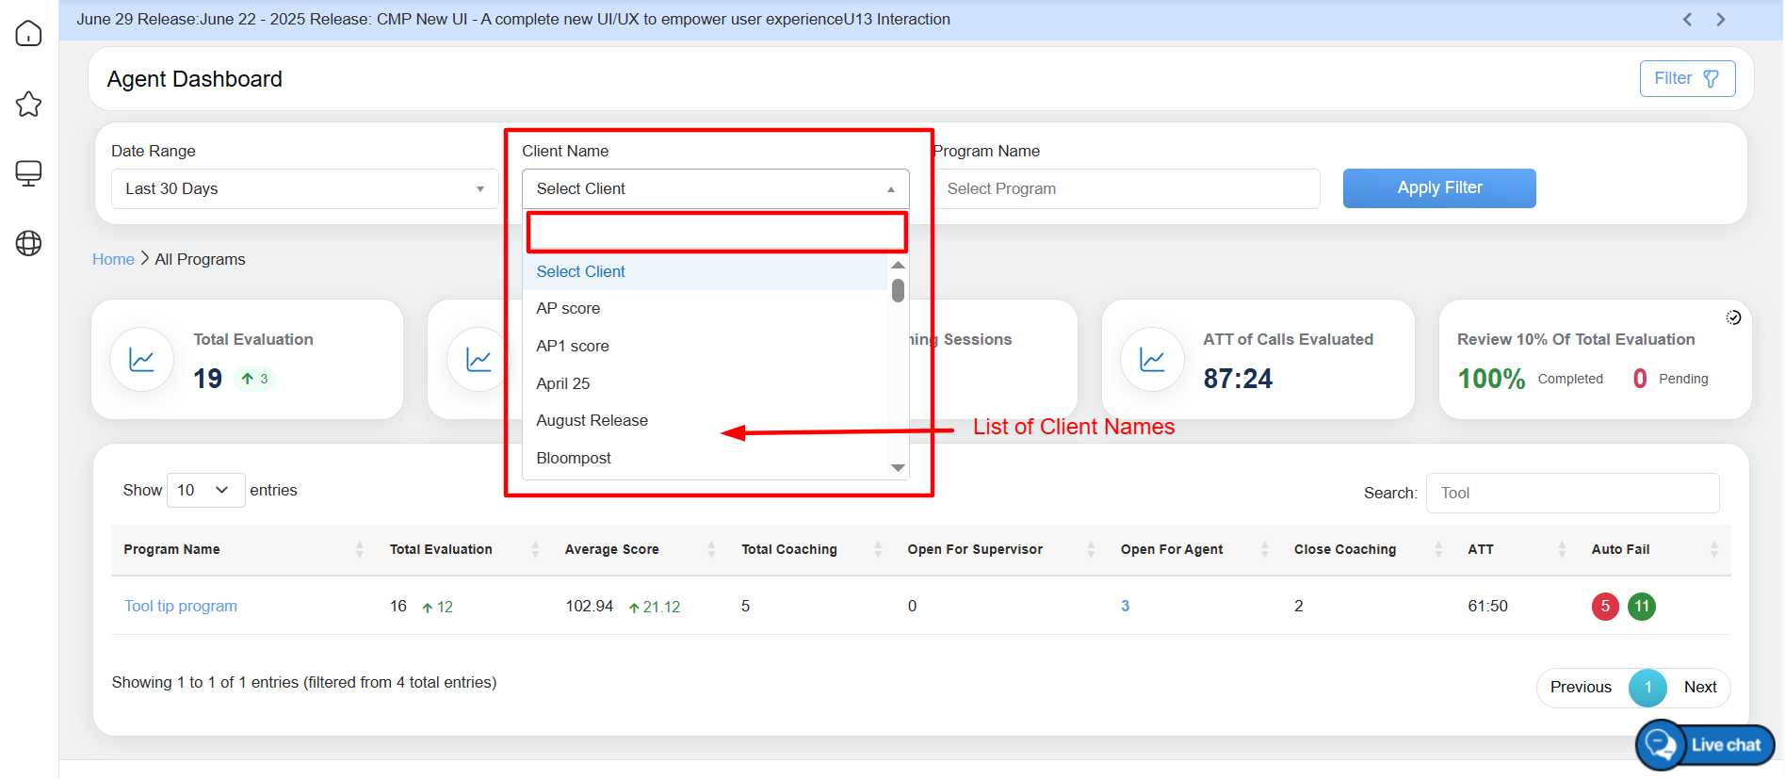Expand the Date Range dropdown
The width and height of the screenshot is (1785, 779).
point(304,189)
